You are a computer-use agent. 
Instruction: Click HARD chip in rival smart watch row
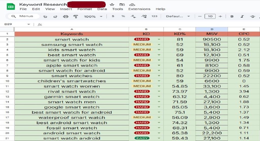pyautogui.click(x=142, y=91)
